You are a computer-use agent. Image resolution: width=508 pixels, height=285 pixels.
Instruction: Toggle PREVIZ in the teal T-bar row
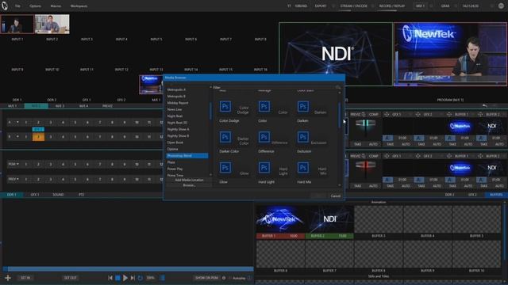coord(356,114)
